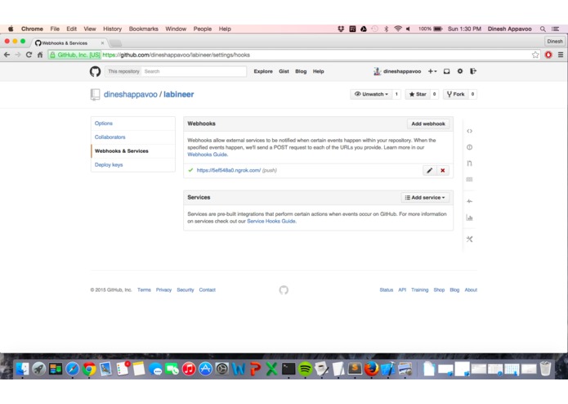This screenshot has width=568, height=404.
Task: Star the labineer repository
Action: click(418, 94)
